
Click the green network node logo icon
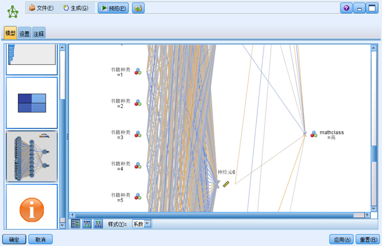(x=13, y=12)
